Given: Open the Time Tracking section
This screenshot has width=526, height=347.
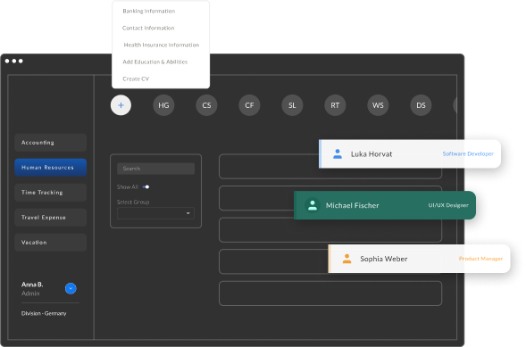Looking at the screenshot, I should pyautogui.click(x=51, y=193).
